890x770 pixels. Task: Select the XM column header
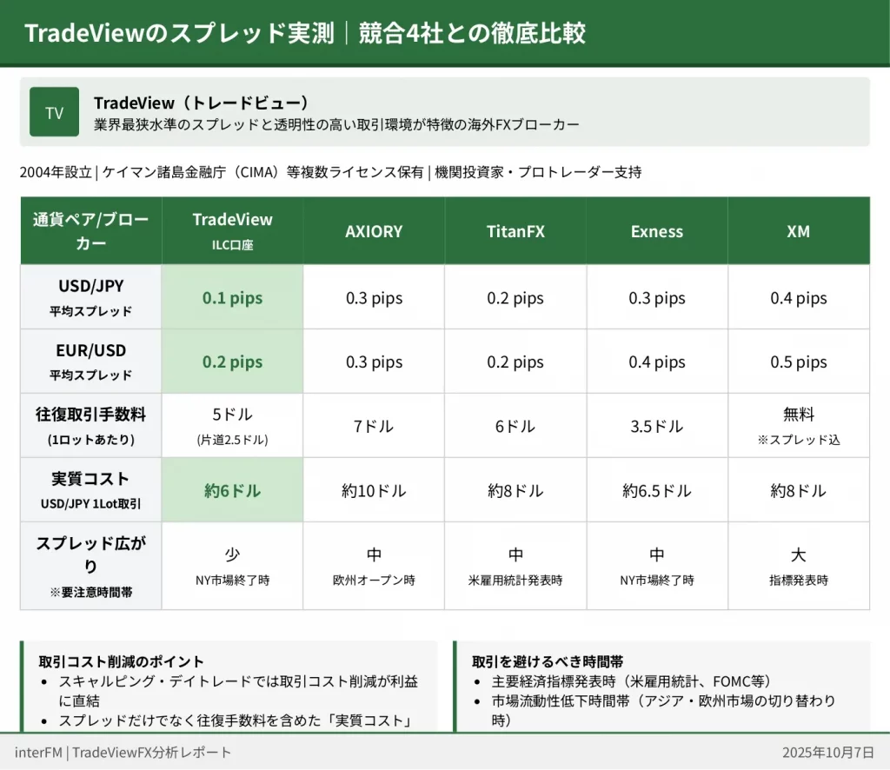[x=798, y=231]
